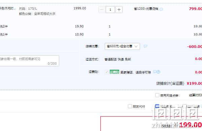Screen dimensions: 202x131
Task: Open comment bubble icon beside store discount dropdown
Action: point(145,46)
